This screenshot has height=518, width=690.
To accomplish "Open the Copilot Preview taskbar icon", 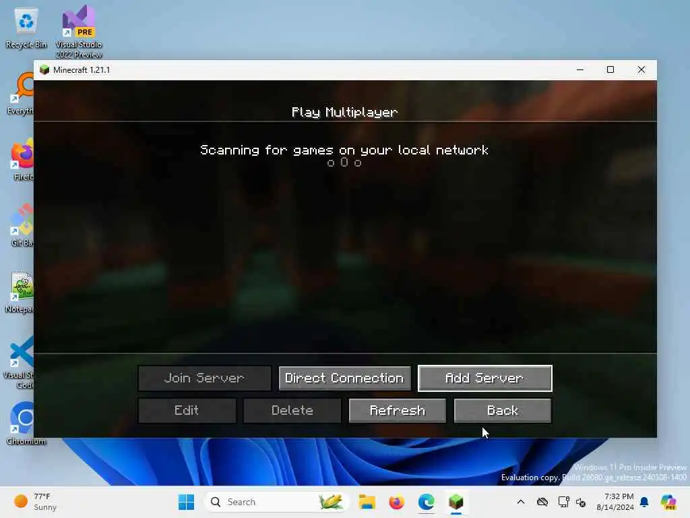I will (x=668, y=502).
